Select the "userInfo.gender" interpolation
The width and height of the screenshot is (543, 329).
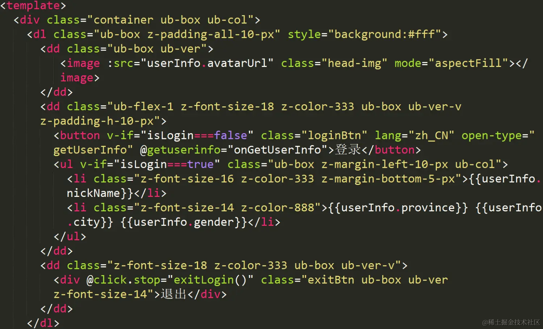click(x=184, y=222)
